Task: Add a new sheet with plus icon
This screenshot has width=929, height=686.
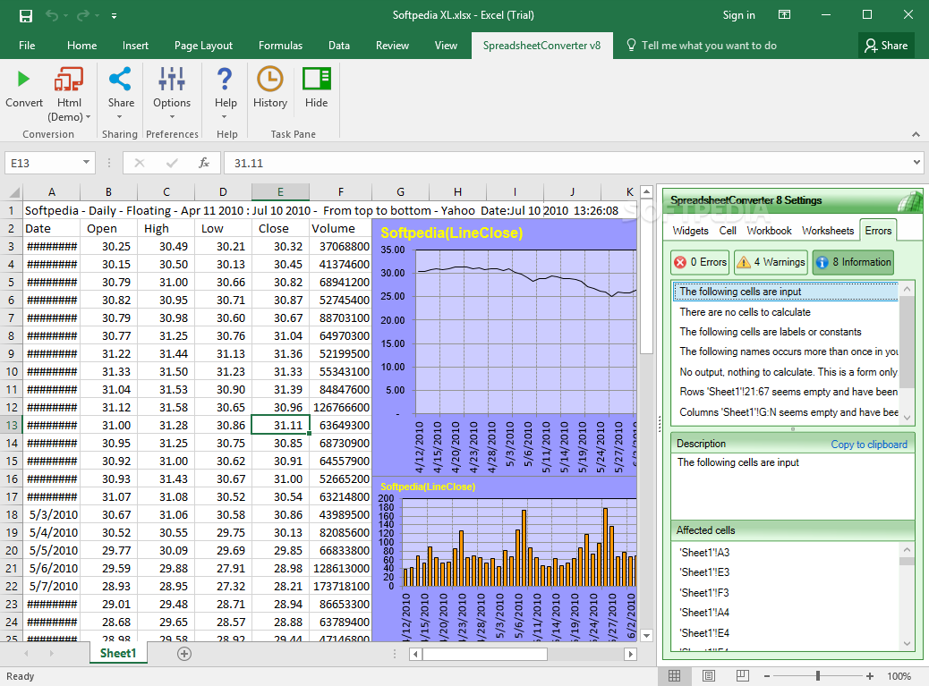Action: coord(184,654)
